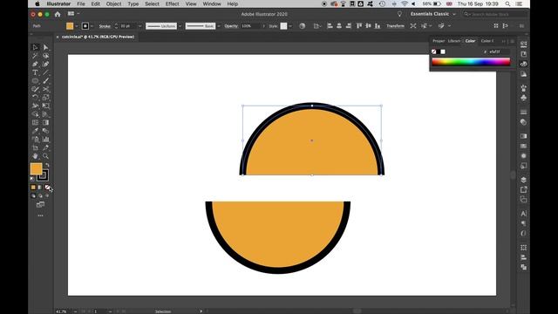Open the Character panel icon
558x314 pixels.
(x=523, y=214)
